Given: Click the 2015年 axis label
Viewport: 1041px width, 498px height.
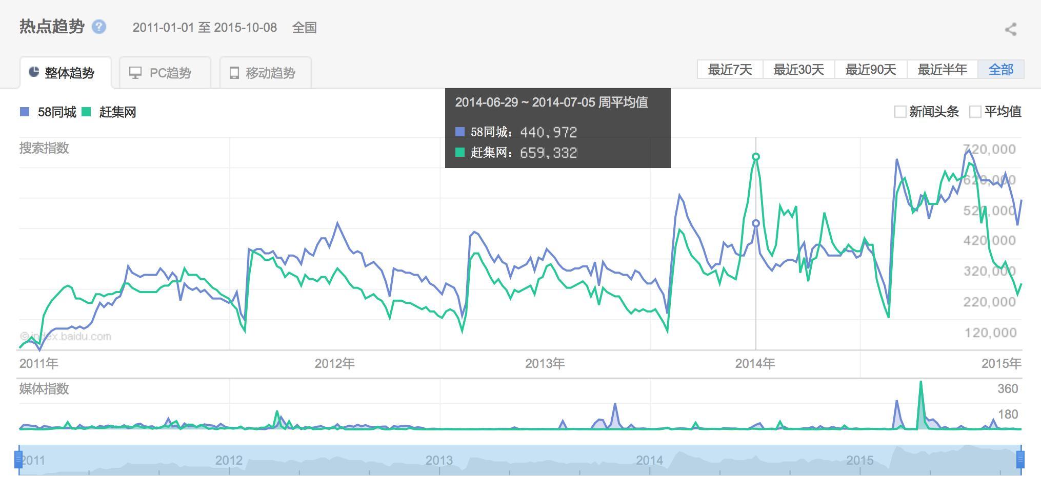Looking at the screenshot, I should tap(1001, 364).
